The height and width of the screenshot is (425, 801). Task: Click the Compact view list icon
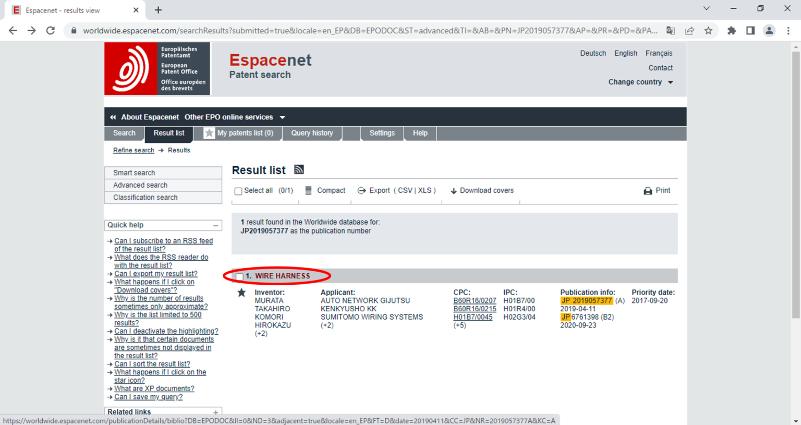coord(308,191)
